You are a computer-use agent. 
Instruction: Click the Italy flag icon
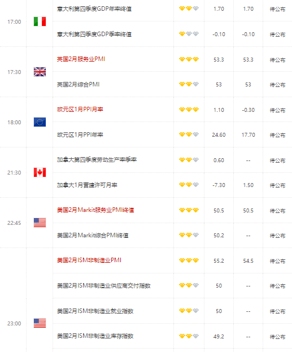point(40,21)
